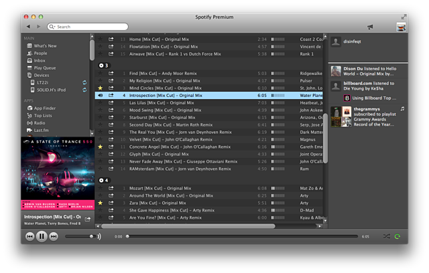Share Glyph [Mix Cut] track
The height and width of the screenshot is (273, 429).
[111, 154]
